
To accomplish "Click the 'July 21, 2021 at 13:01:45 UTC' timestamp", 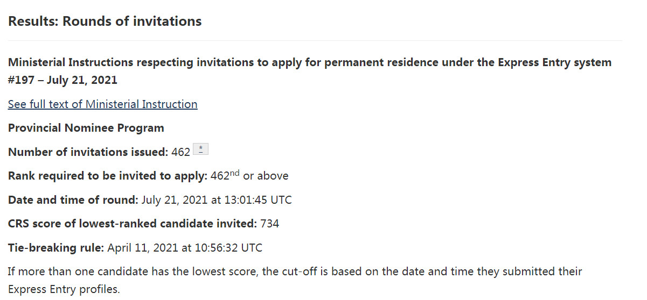I will click(217, 200).
